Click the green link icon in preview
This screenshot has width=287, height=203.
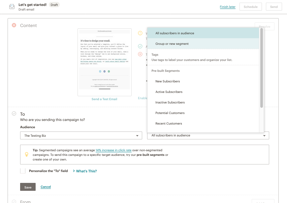click(109, 71)
